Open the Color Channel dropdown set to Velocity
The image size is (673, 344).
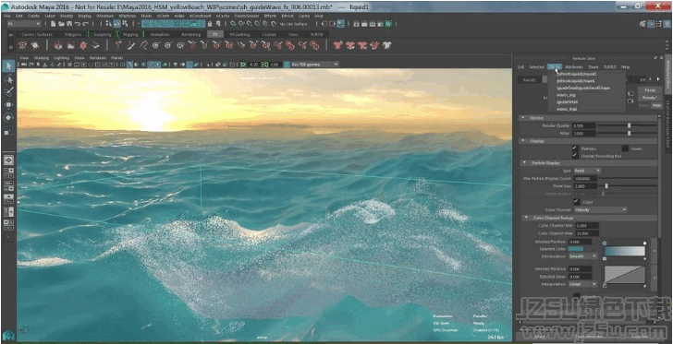[x=600, y=210]
